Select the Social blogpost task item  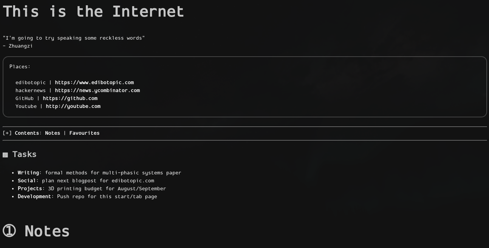click(x=86, y=180)
